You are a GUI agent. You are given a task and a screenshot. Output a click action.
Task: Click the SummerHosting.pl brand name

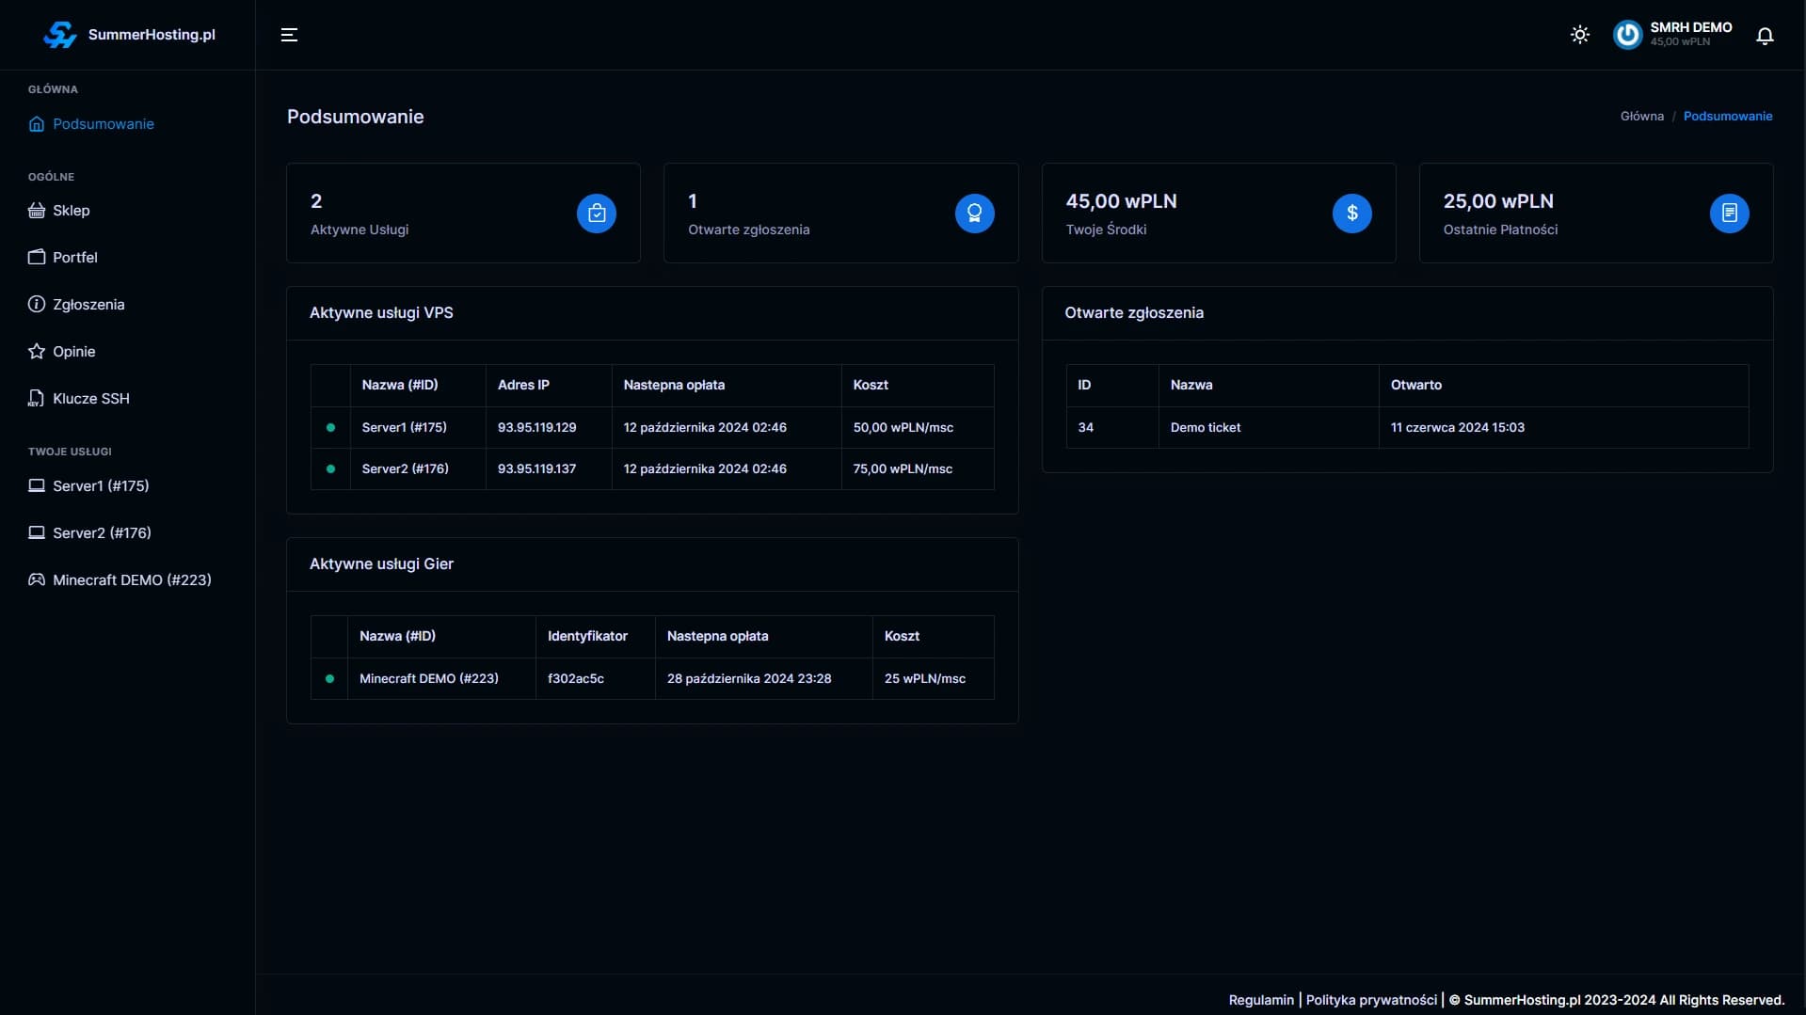(x=152, y=35)
